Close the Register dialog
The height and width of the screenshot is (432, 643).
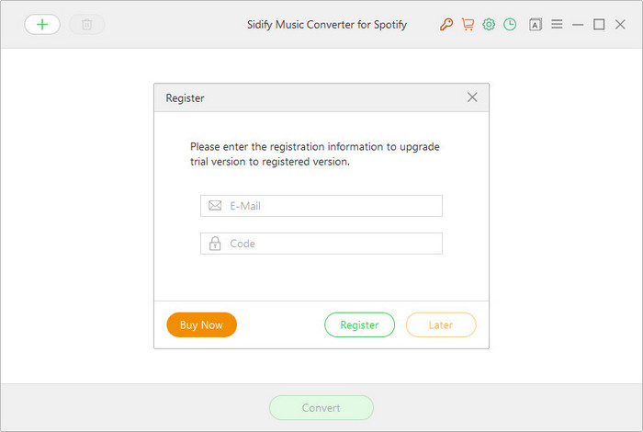click(x=472, y=97)
